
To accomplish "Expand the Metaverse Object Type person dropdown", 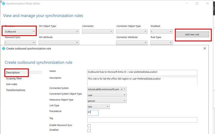I will (x=107, y=101).
